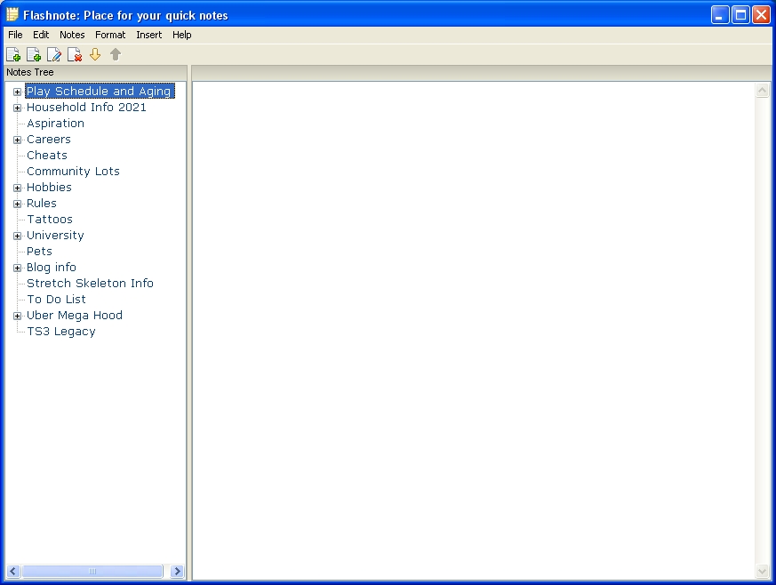Select the Aspiration note
776x585 pixels.
point(55,124)
